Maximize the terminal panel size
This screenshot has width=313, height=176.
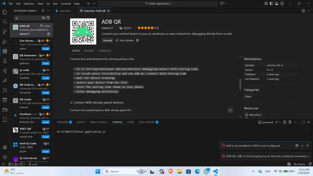coord(303,122)
